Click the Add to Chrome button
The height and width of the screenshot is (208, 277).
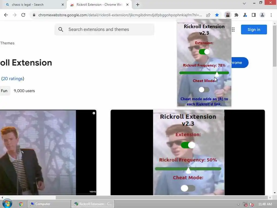240,63
